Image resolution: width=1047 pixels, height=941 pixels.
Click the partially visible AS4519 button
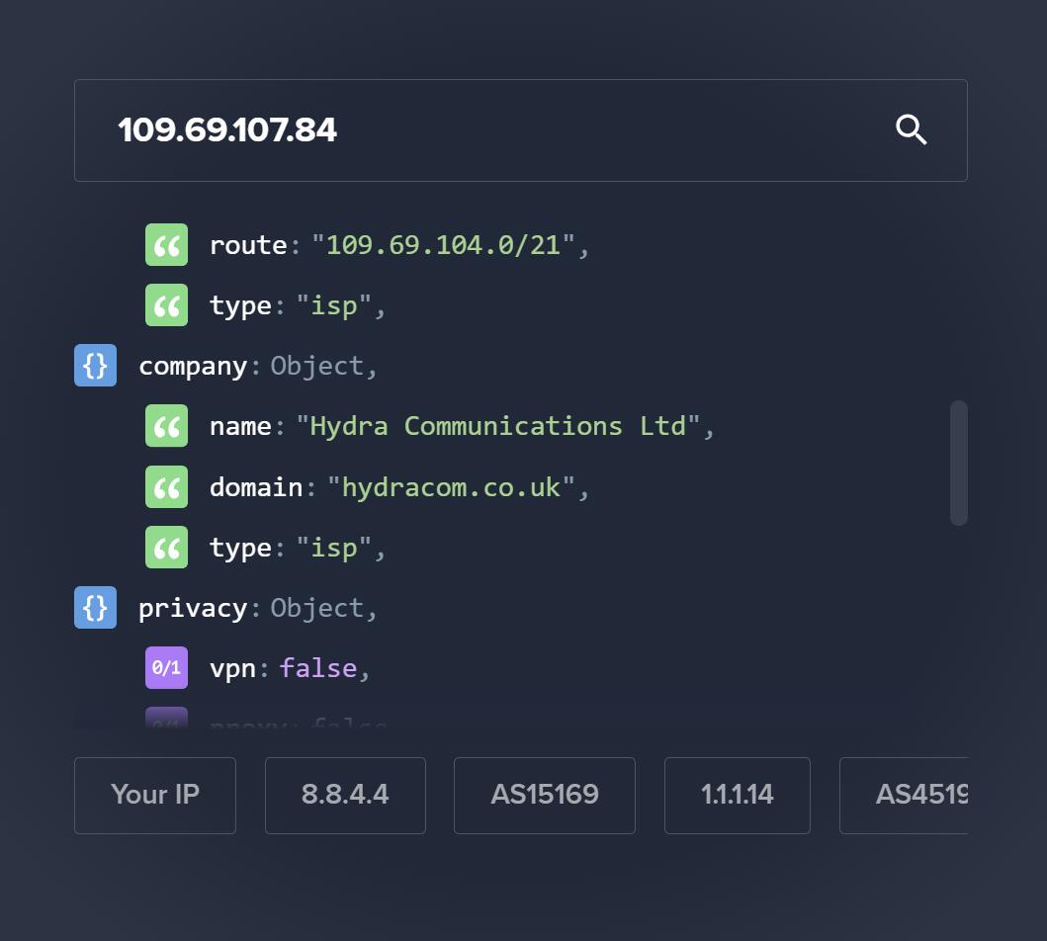904,795
